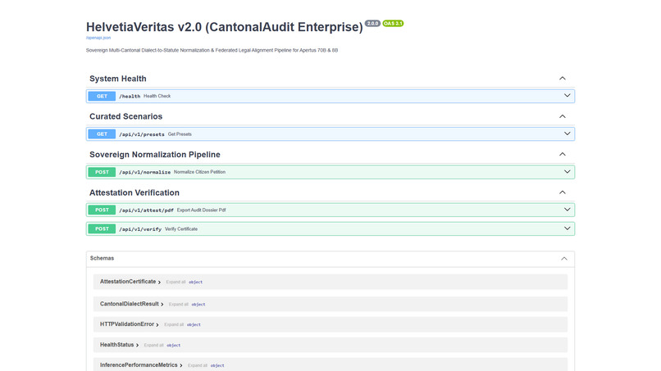Click the System Health heading
Viewport: 661px width, 371px height.
(117, 79)
